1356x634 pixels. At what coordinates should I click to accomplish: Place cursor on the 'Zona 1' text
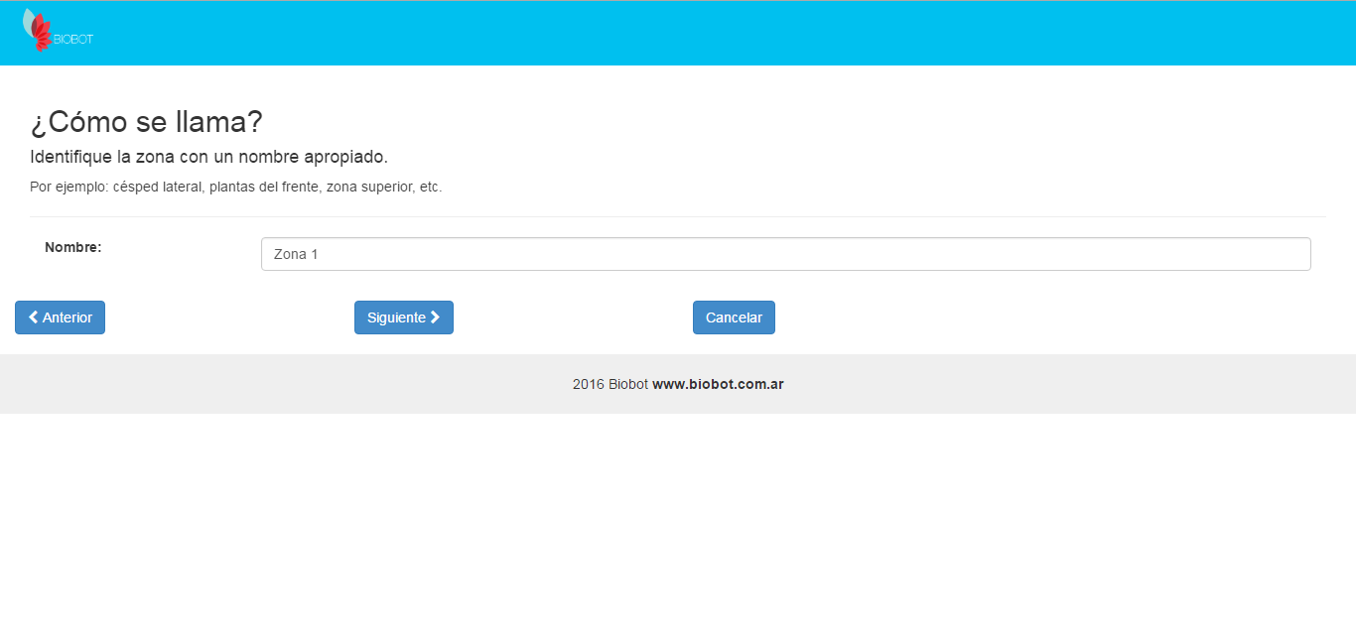click(x=296, y=254)
